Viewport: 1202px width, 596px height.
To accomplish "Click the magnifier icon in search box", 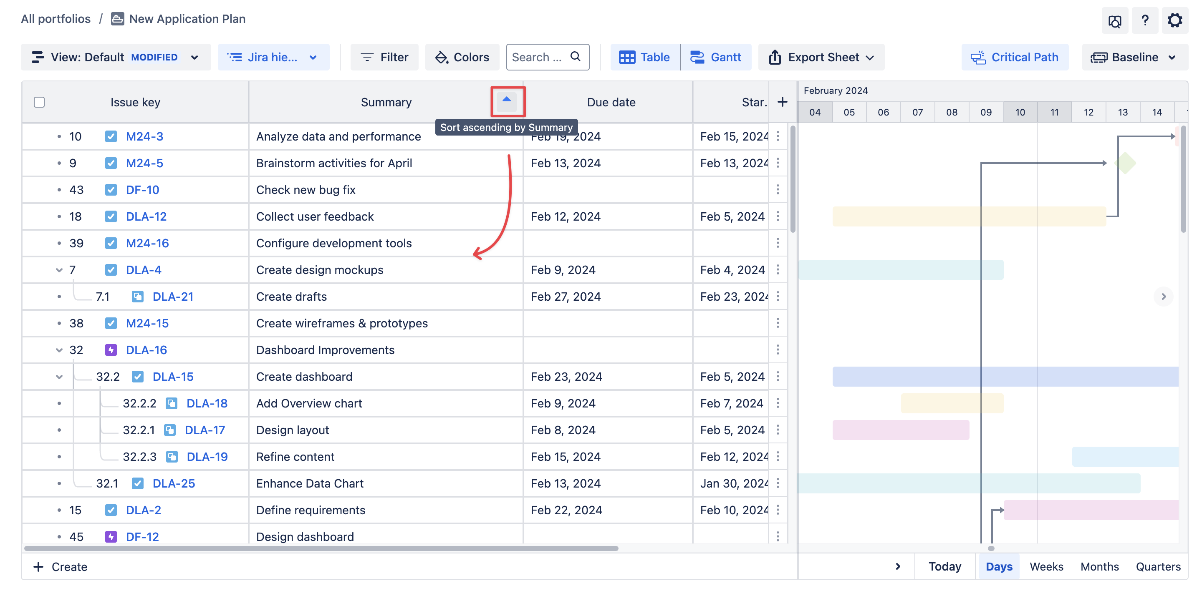I will click(x=576, y=57).
